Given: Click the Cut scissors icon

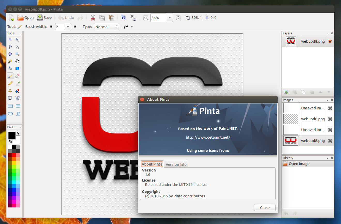Looking at the screenshot, I should (93, 18).
